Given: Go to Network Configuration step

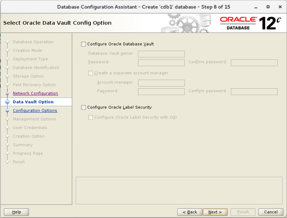Looking at the screenshot, I should point(36,93).
